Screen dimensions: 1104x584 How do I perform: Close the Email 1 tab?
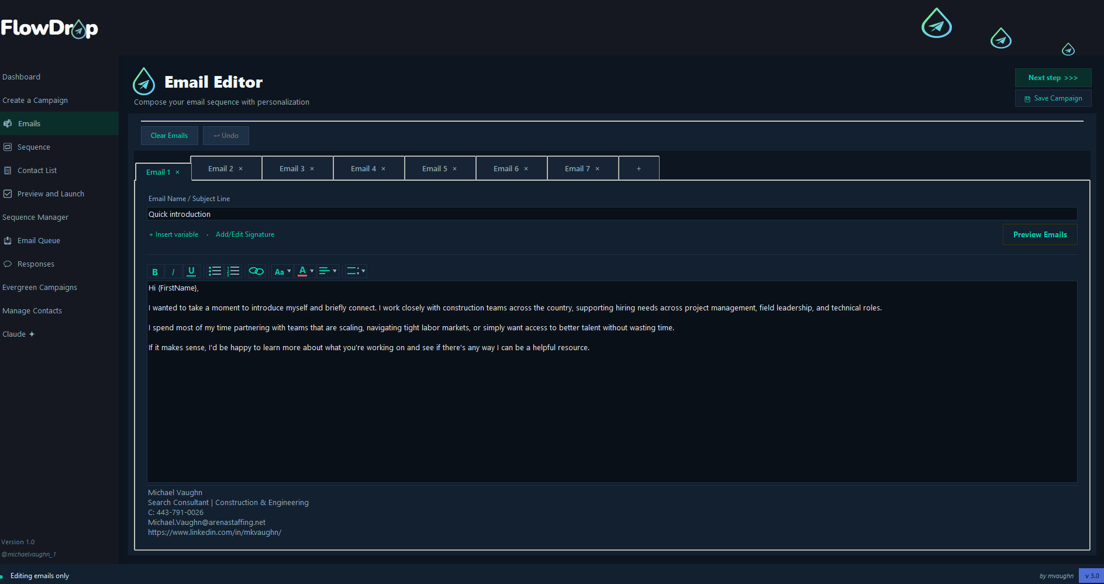[178, 172]
